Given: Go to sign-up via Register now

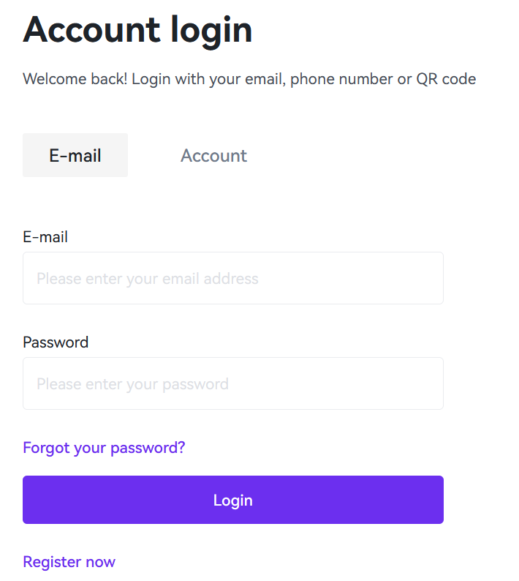Looking at the screenshot, I should pos(69,561).
